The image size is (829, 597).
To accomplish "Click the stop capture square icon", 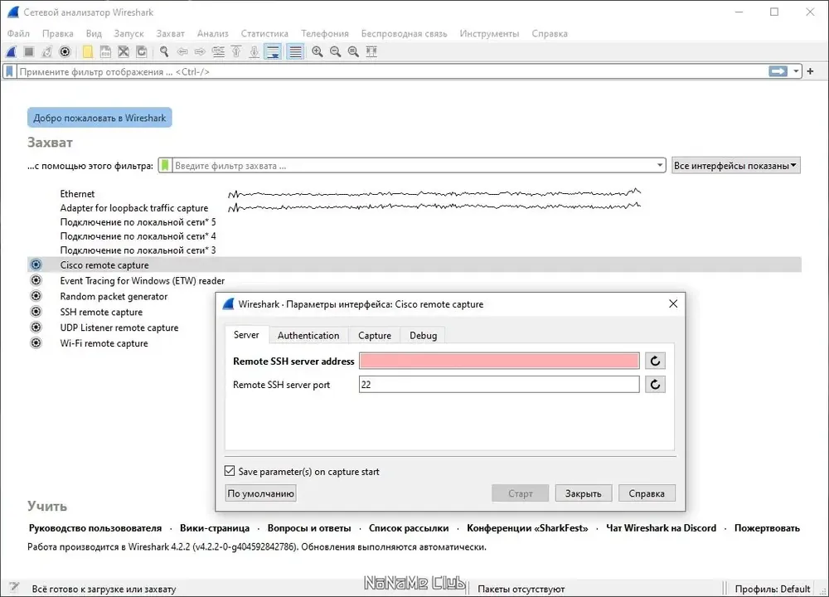I will [29, 51].
